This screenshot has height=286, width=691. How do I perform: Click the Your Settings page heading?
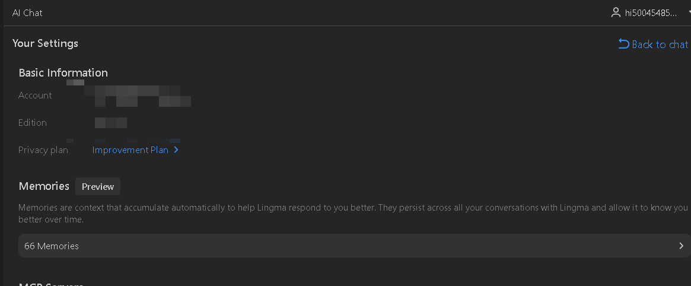[x=46, y=43]
